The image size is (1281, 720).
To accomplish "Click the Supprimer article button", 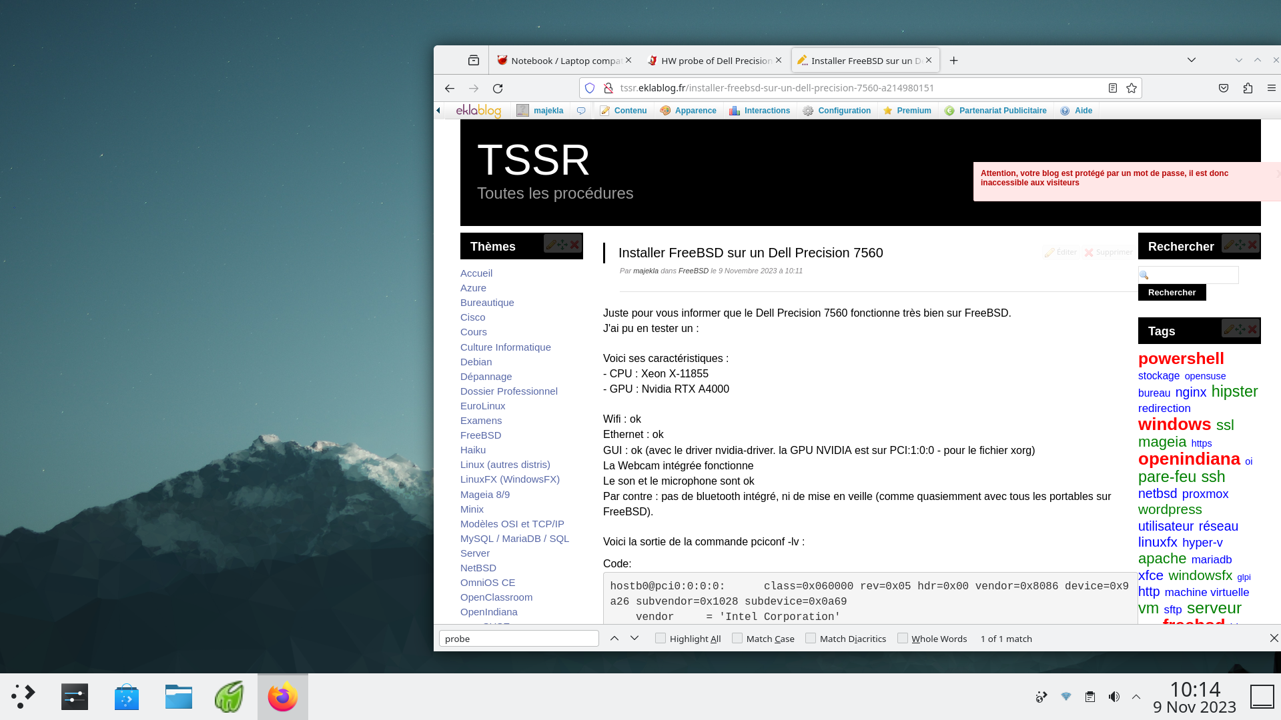I will click(x=1109, y=252).
